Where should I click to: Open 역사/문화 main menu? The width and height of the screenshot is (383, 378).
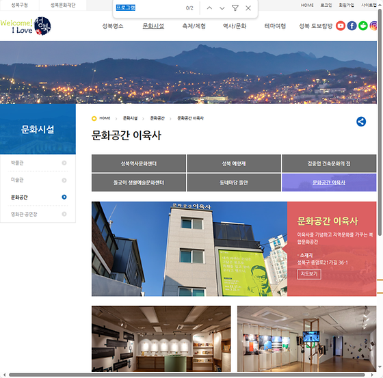coord(235,26)
